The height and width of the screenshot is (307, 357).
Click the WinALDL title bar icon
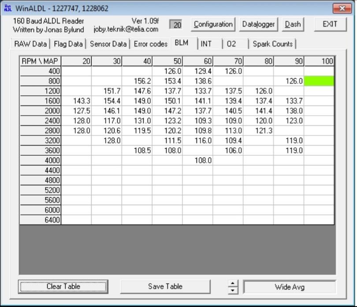[7, 8]
